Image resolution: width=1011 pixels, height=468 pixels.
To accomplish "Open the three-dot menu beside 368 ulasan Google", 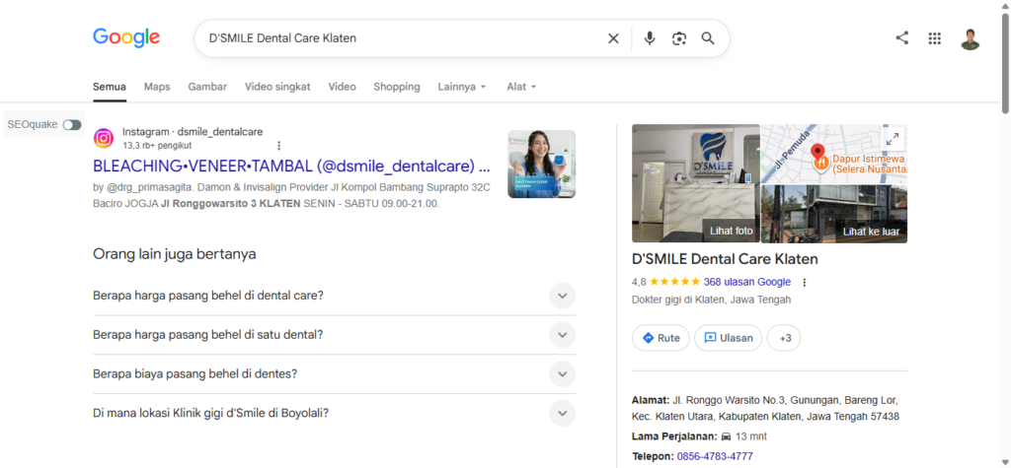I will 804,282.
